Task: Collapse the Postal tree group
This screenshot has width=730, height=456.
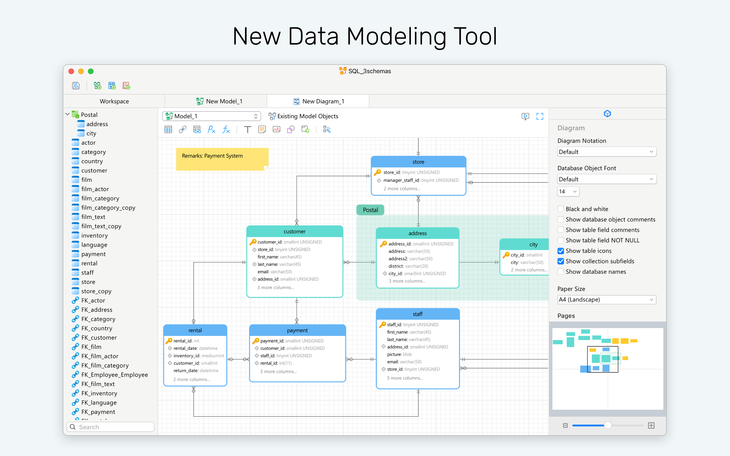Action: [68, 115]
